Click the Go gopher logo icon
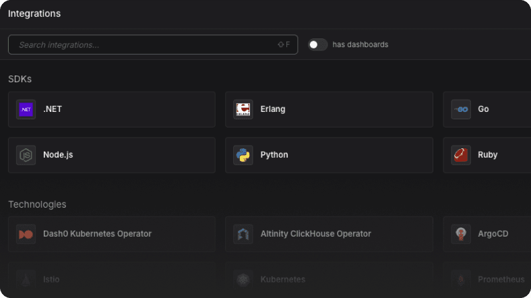The image size is (531, 298). [461, 109]
